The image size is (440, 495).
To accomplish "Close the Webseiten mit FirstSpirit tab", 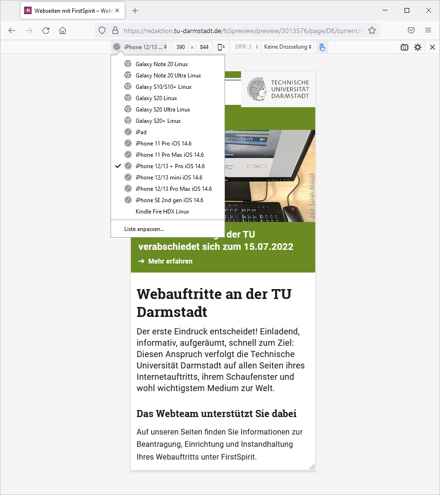I will pos(117,10).
